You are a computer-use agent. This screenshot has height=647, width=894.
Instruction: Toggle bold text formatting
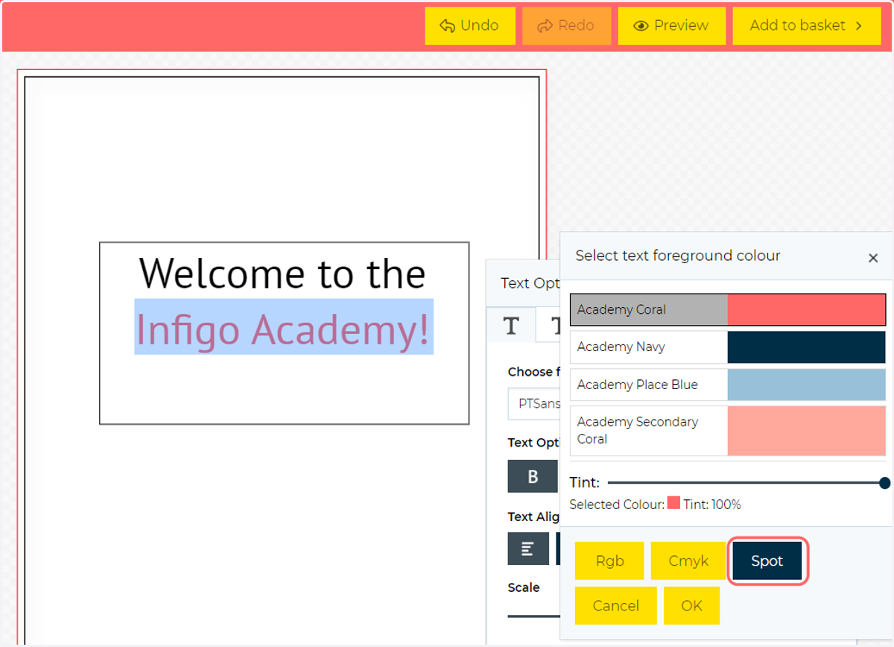[x=533, y=476]
